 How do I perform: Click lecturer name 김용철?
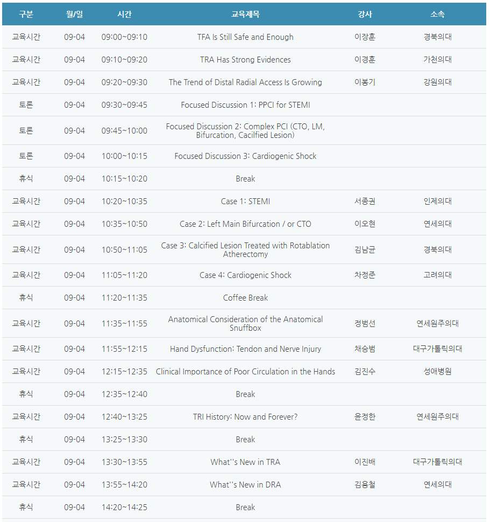365,485
